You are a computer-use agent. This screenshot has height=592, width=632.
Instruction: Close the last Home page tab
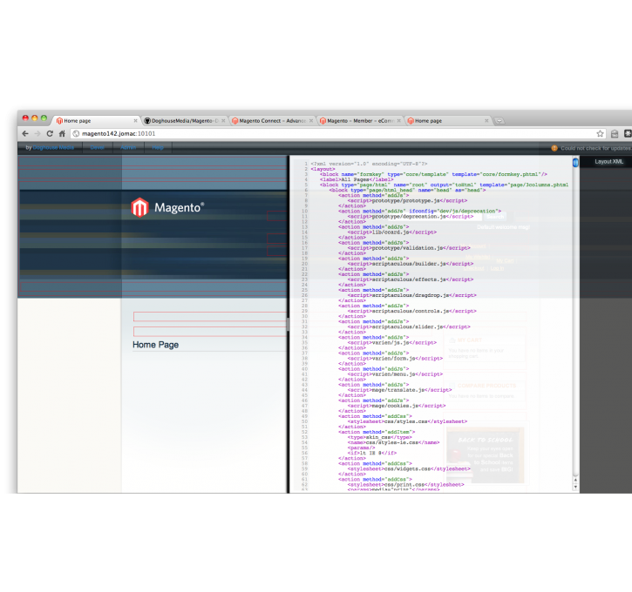pyautogui.click(x=486, y=121)
